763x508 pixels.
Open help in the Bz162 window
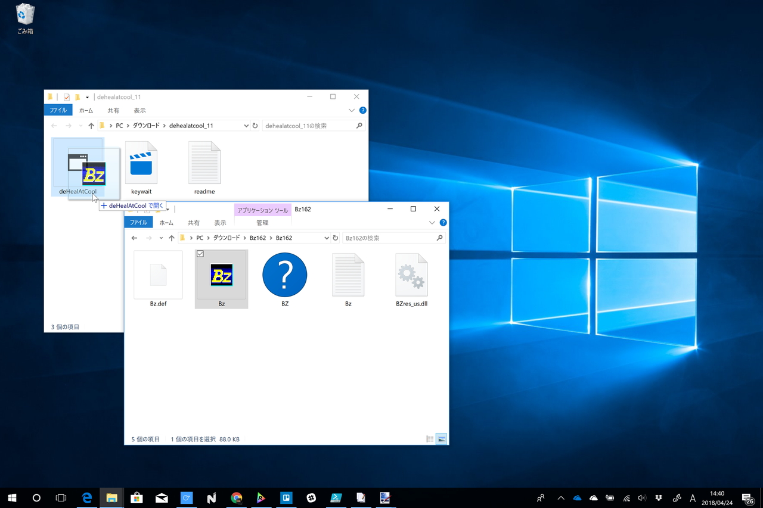tap(443, 223)
